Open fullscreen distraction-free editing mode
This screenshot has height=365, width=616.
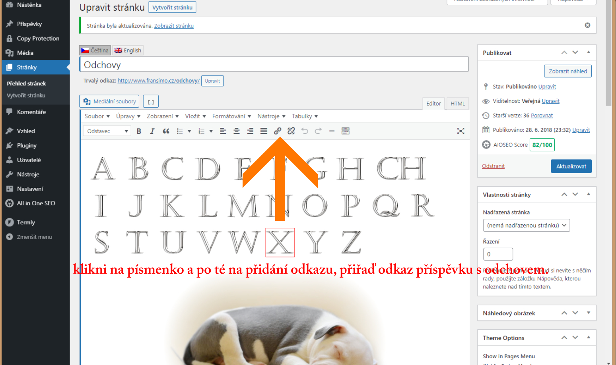(461, 131)
